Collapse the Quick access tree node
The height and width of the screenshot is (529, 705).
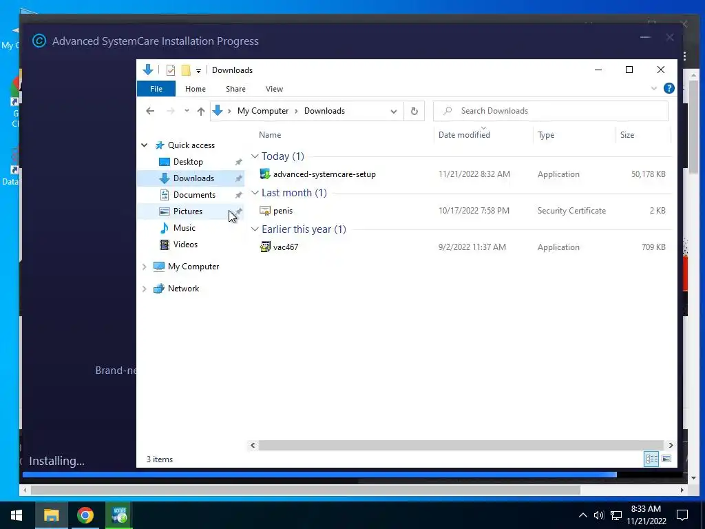click(145, 145)
